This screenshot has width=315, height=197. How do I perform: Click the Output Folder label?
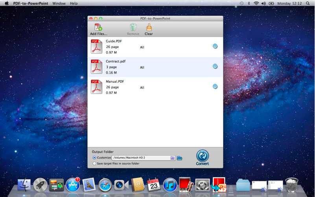[x=103, y=152]
